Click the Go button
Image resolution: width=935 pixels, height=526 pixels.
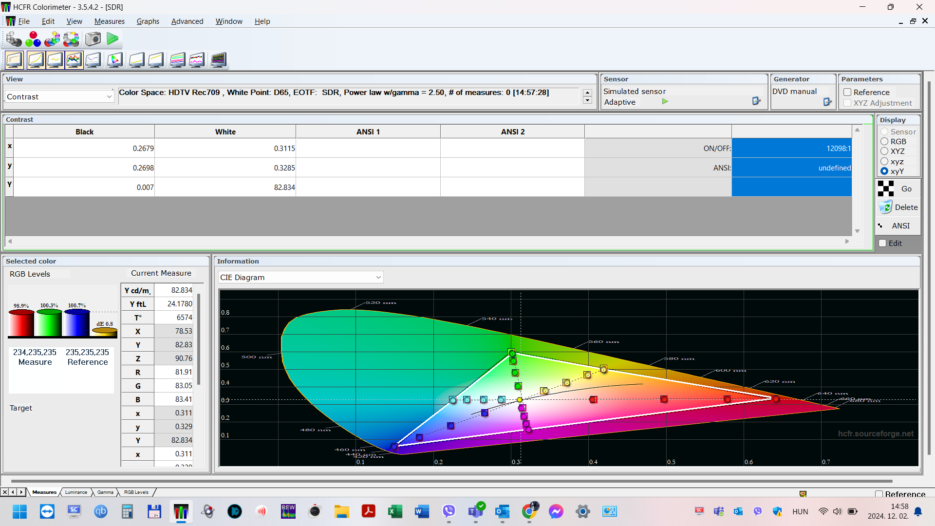click(898, 188)
